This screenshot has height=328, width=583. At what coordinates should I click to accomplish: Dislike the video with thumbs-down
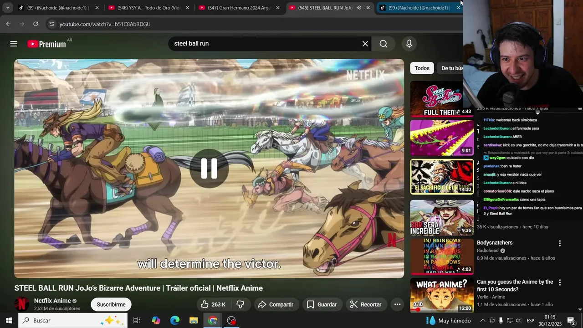(240, 304)
